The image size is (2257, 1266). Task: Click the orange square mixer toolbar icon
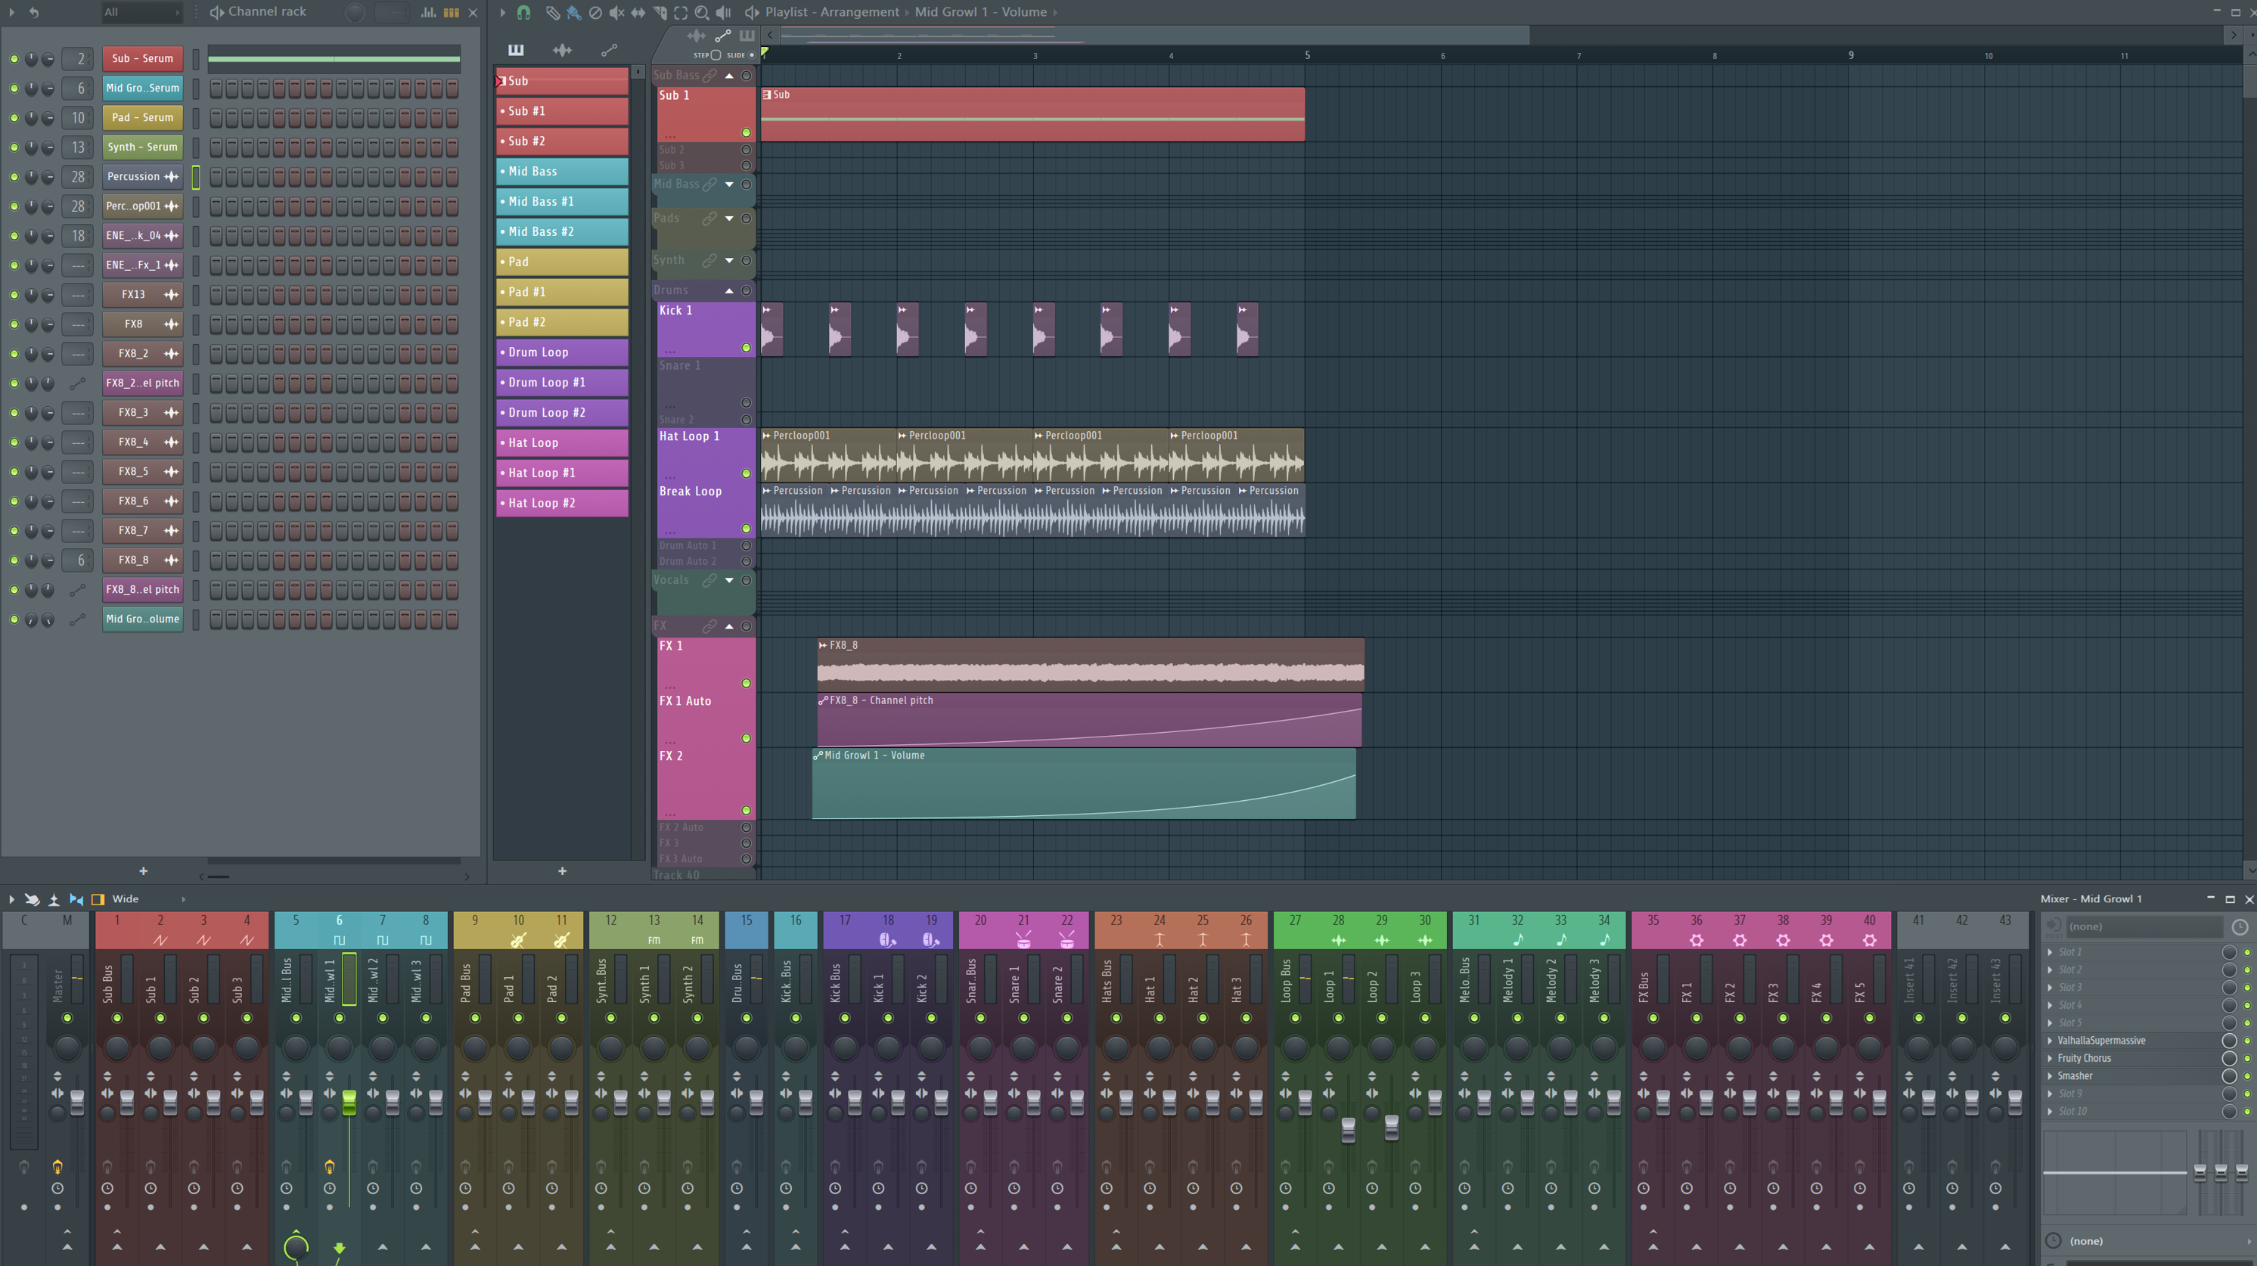pos(98,899)
